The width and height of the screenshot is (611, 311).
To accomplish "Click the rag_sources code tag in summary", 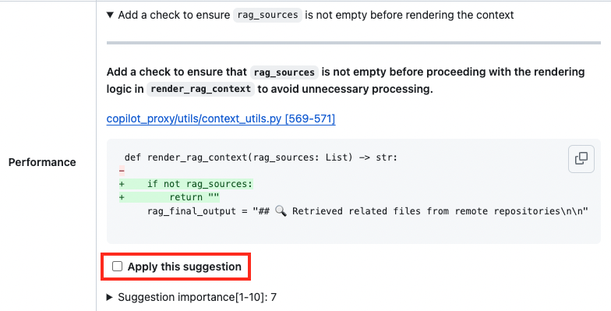I will point(267,16).
